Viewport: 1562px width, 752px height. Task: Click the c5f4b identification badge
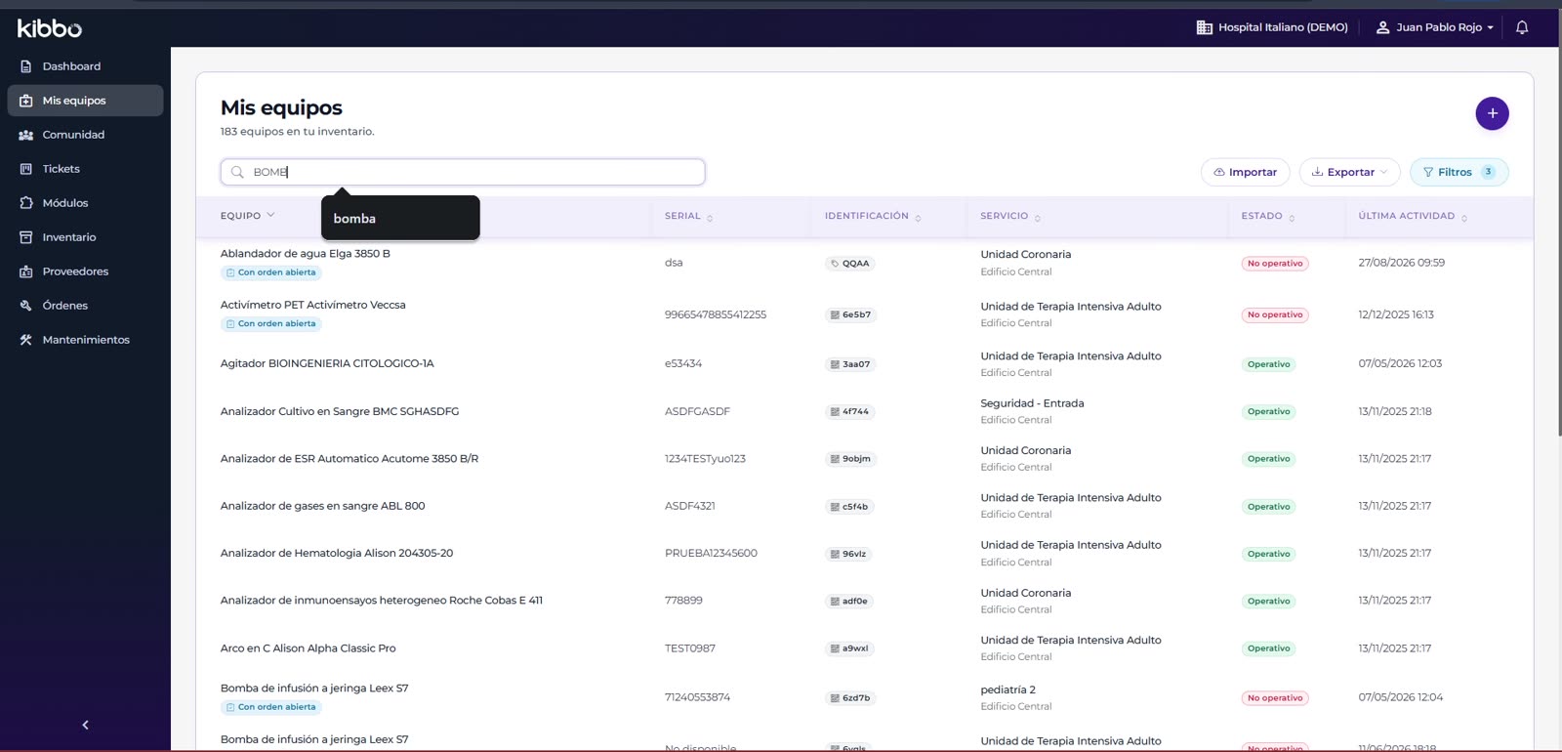pyautogui.click(x=849, y=507)
